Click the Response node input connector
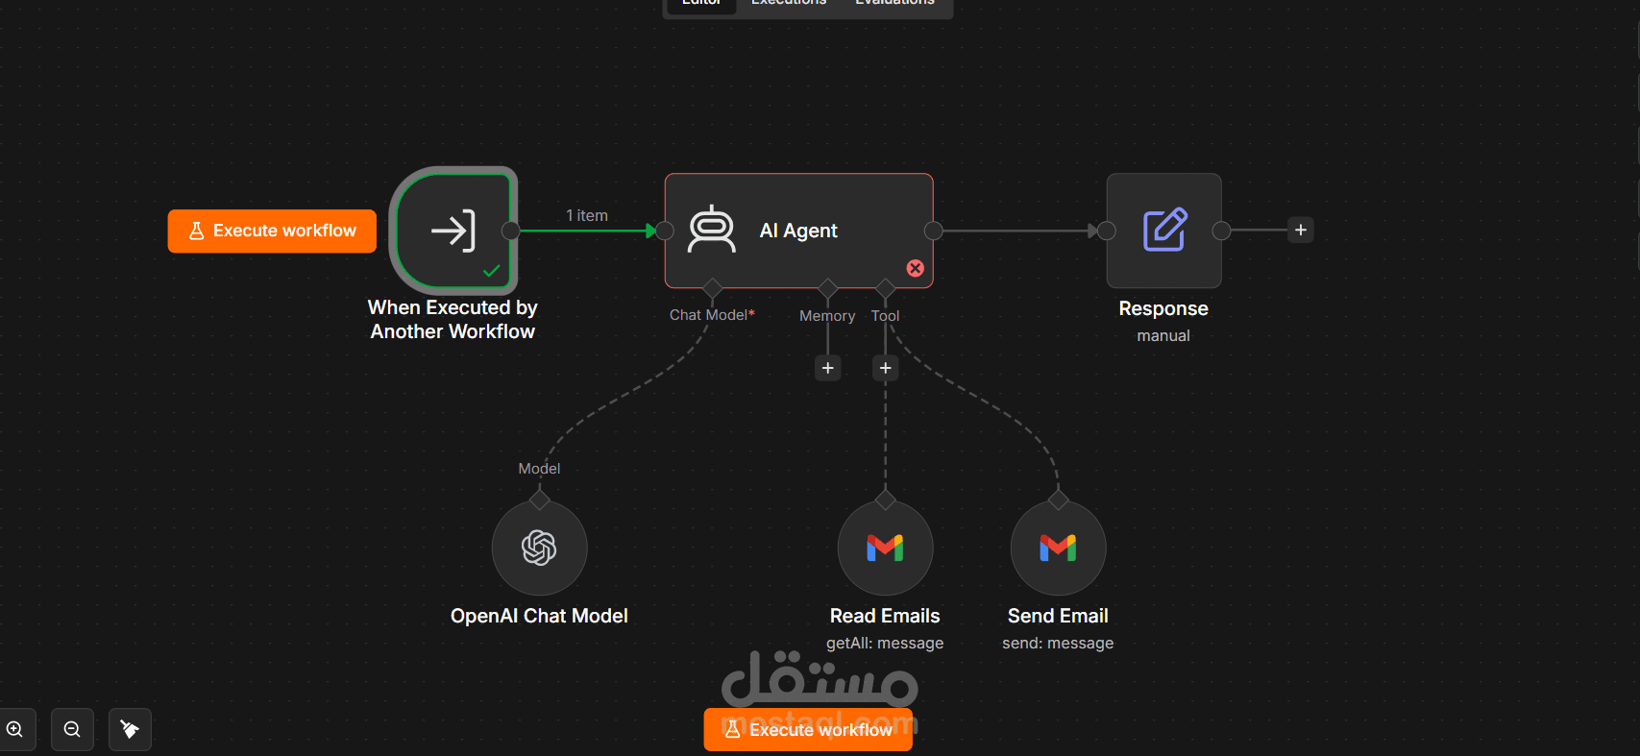The image size is (1640, 756). click(1107, 231)
